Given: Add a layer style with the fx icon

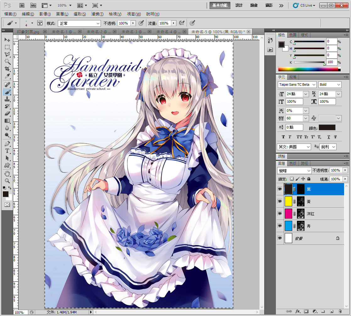Looking at the screenshot, I should (298, 311).
